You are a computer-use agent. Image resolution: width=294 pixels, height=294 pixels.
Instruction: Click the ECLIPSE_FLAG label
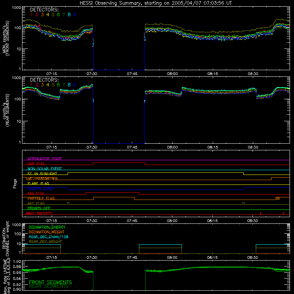[40, 189]
